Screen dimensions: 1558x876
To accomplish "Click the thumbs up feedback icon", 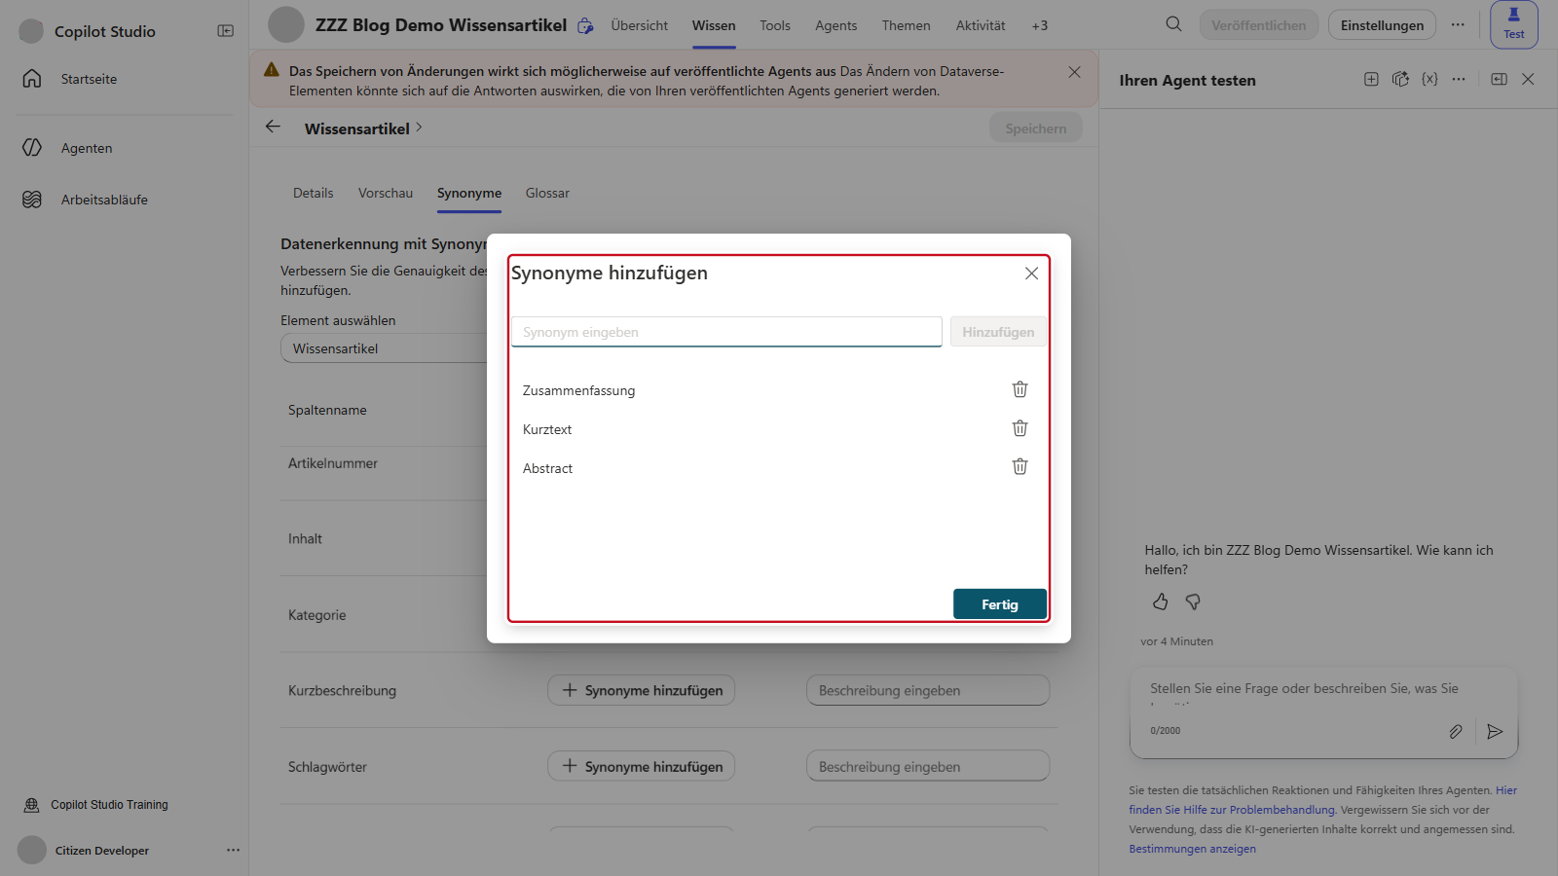I will pos(1160,602).
